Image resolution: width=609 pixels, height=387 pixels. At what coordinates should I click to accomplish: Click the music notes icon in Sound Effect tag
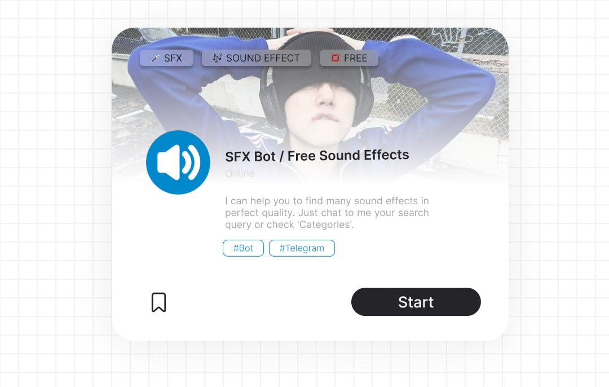pyautogui.click(x=218, y=58)
